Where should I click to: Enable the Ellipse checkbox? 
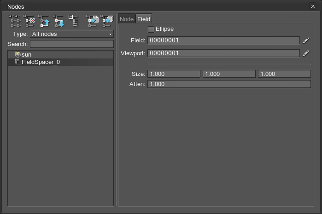tap(151, 29)
